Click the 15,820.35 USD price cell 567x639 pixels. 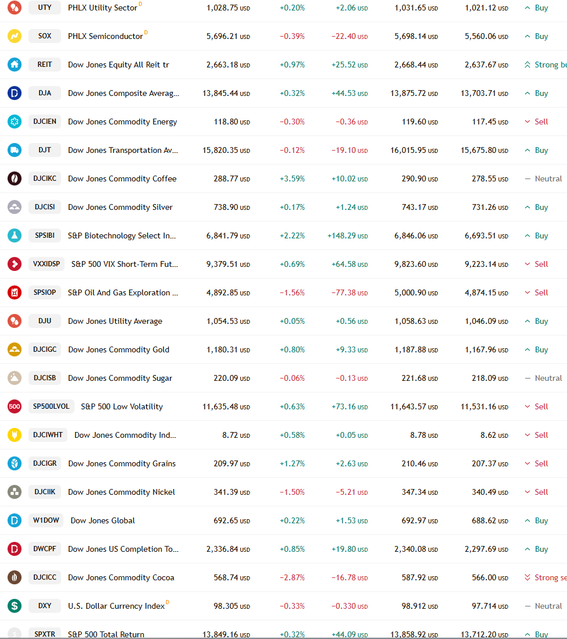[x=226, y=150]
